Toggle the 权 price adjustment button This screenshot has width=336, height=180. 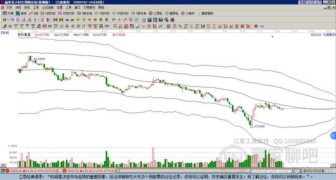43,20
